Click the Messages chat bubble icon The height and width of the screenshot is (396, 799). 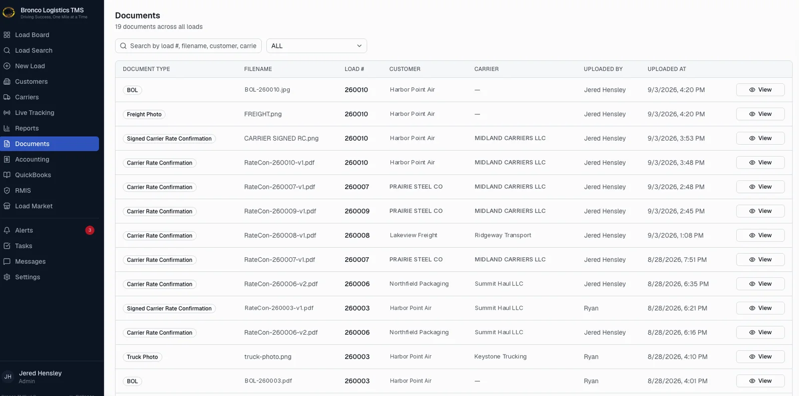(x=7, y=261)
